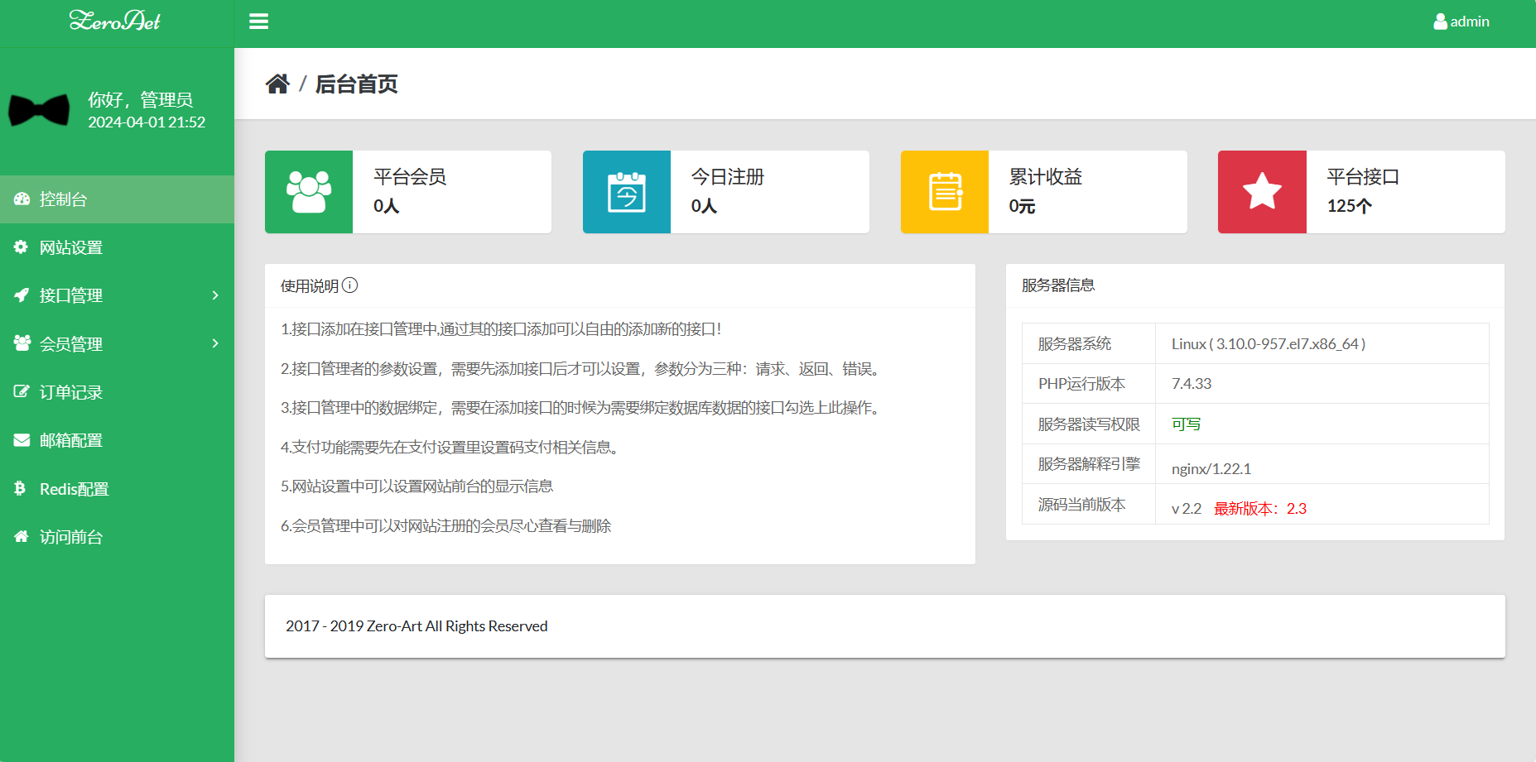
Task: Click the nginx/1.22.1 value cell
Action: click(1322, 464)
